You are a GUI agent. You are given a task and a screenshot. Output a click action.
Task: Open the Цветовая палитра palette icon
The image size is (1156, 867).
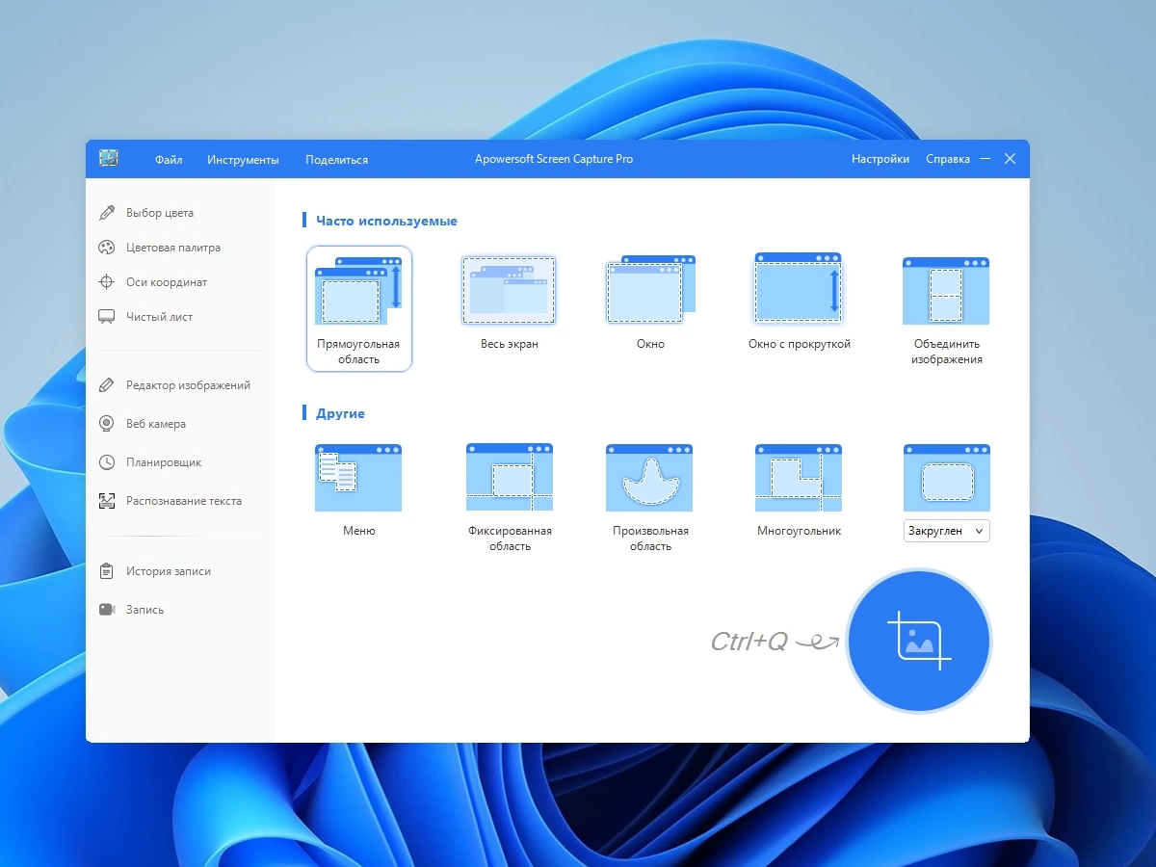[x=107, y=248]
